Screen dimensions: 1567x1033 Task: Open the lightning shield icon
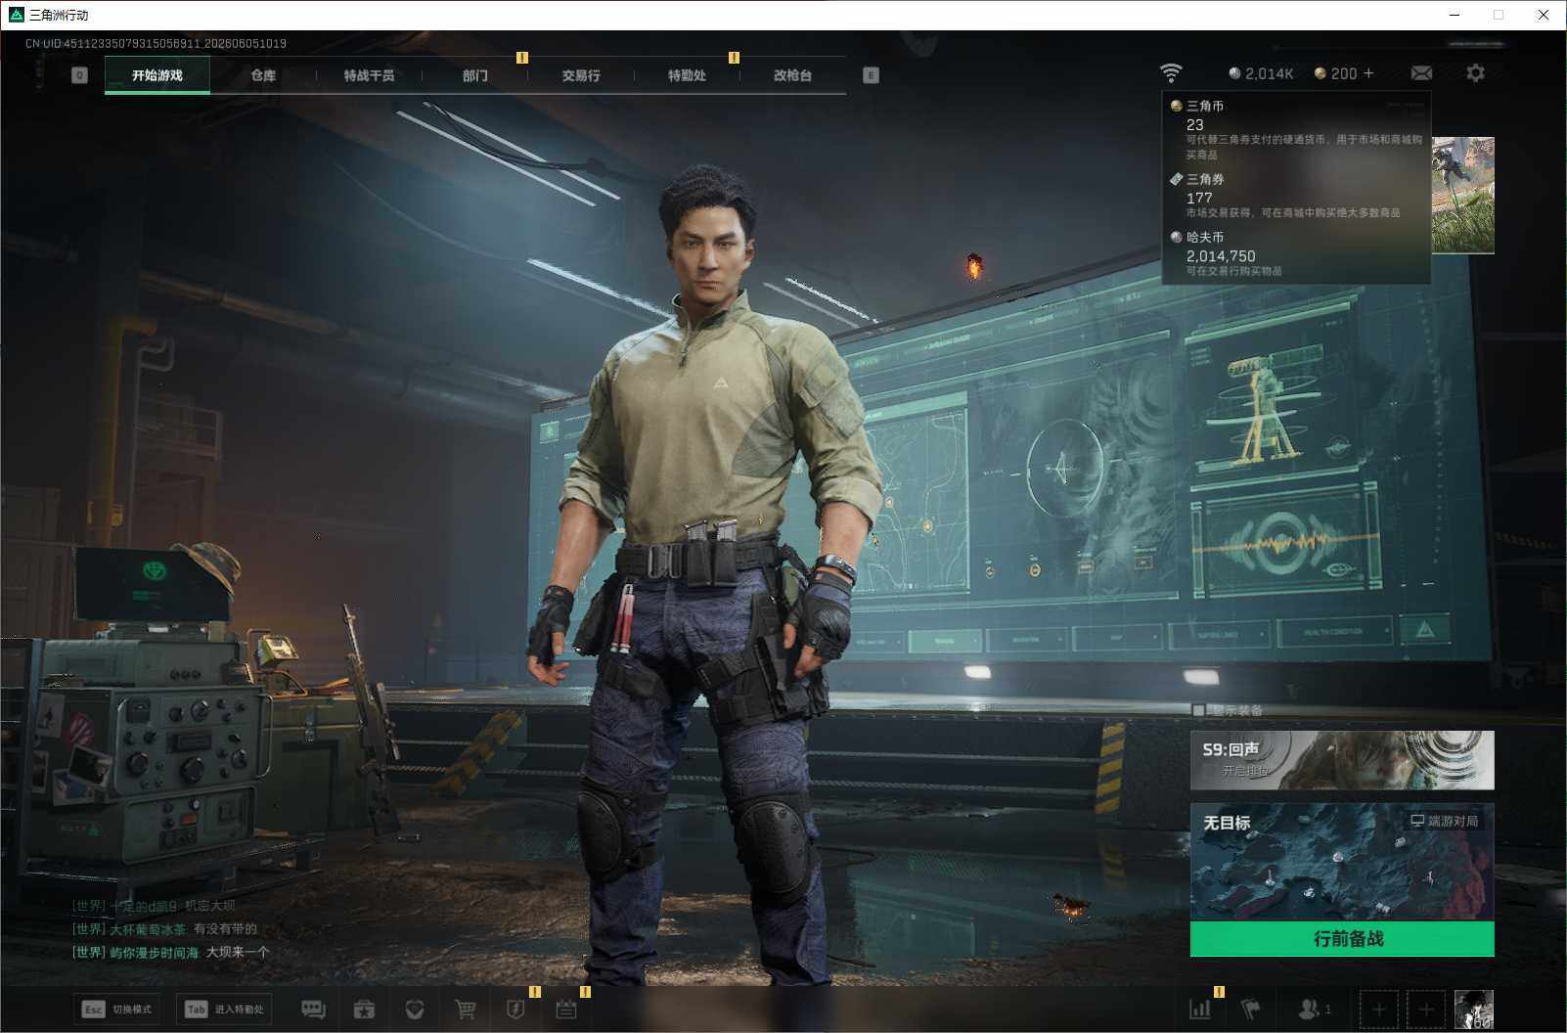515,1010
